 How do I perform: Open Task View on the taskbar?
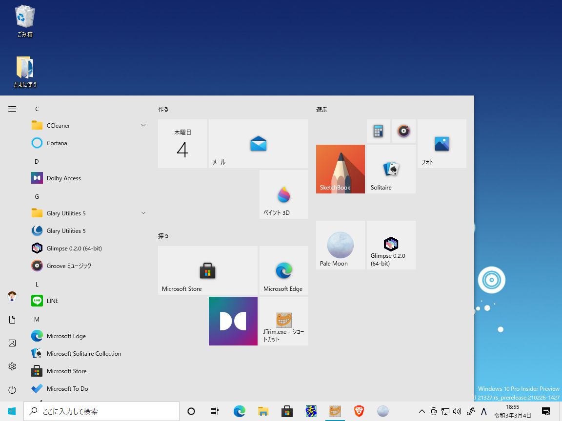tap(214, 411)
